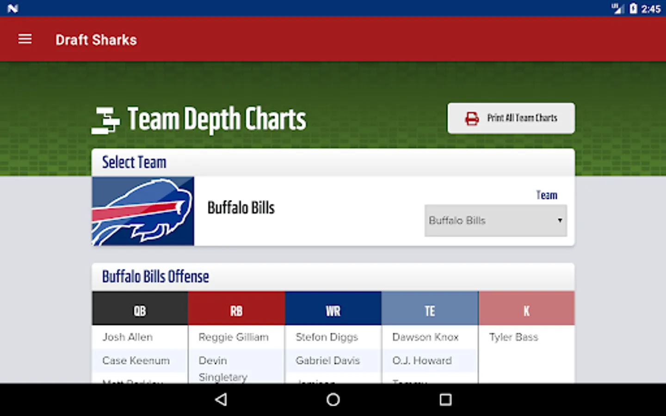Click the battery icon in status bar
This screenshot has height=416, width=666.
pyautogui.click(x=633, y=8)
